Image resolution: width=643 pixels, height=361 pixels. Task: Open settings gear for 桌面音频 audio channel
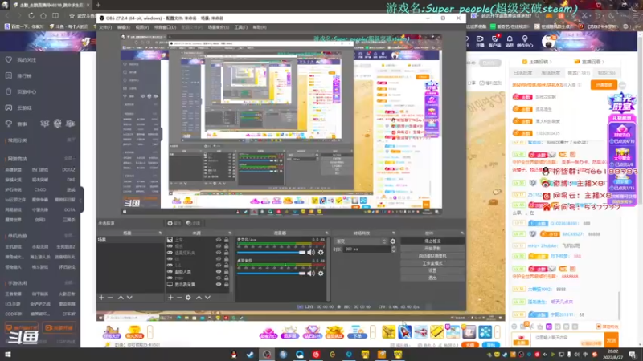(321, 274)
